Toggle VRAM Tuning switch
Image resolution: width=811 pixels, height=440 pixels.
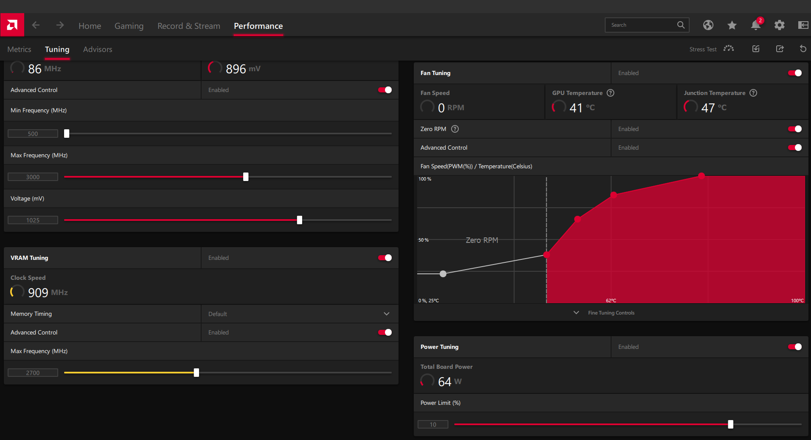[x=385, y=258]
